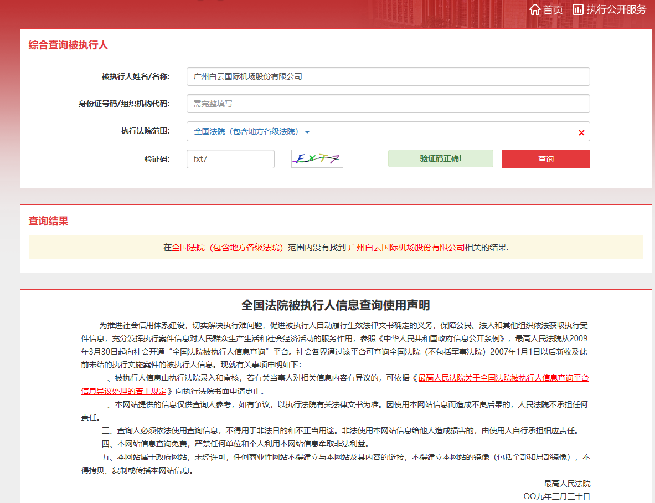Click the 身份证号码/组织机构代码 label
Screen dimensions: 655x503
coord(124,104)
